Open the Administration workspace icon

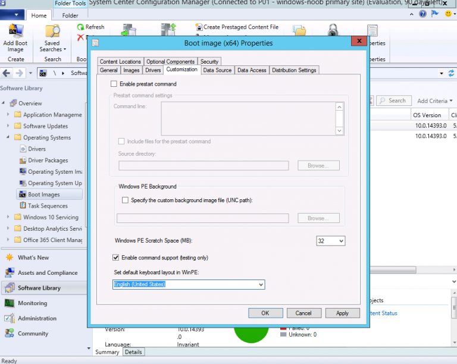tap(10, 318)
